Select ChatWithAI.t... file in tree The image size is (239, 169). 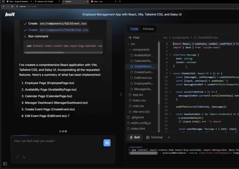142,66
